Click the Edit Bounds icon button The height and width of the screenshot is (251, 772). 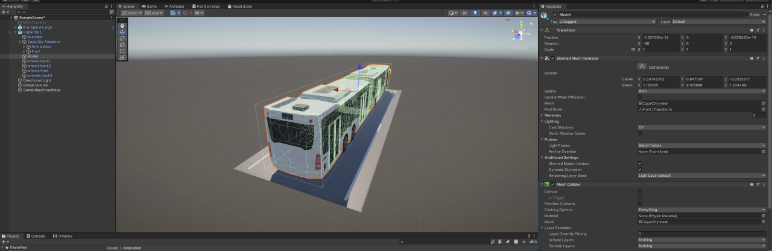(x=642, y=66)
